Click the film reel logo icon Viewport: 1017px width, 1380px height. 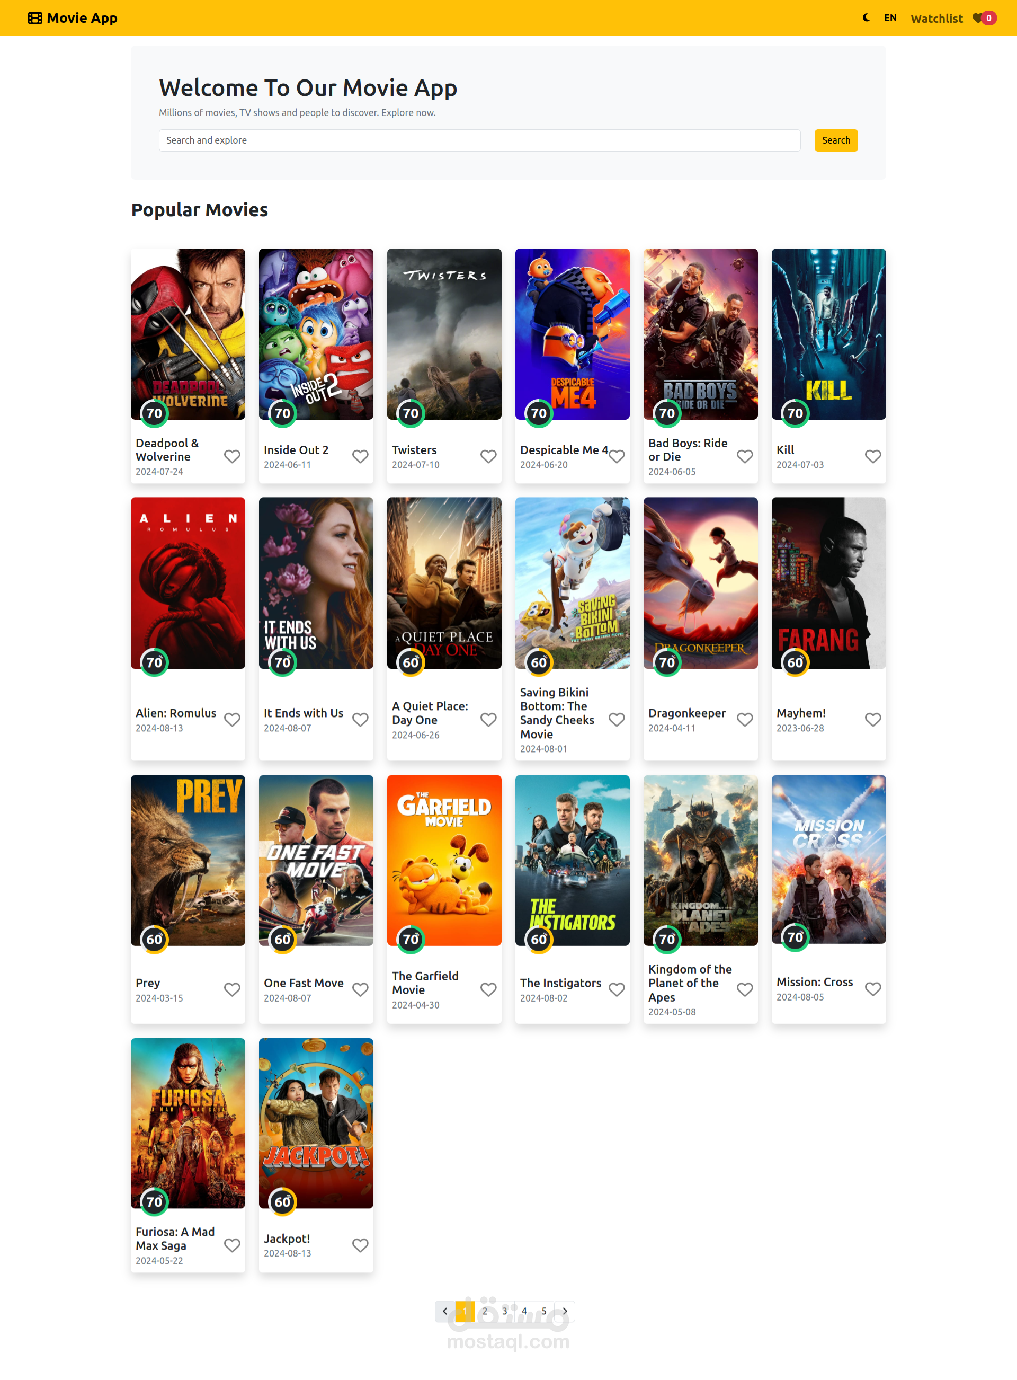click(35, 18)
